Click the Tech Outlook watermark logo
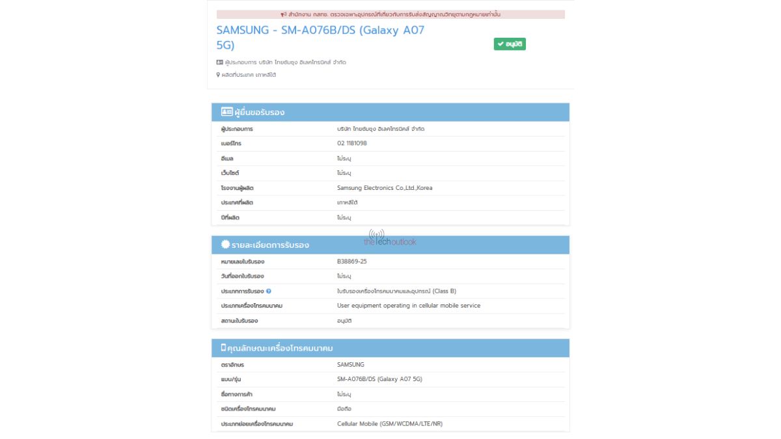Viewport: 781px width, 439px height. 389,238
